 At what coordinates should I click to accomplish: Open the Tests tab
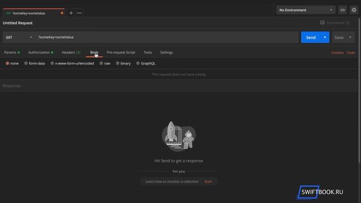click(148, 52)
